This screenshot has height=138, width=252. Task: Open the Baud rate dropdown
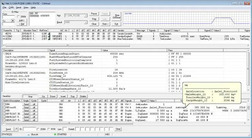click(x=76, y=22)
